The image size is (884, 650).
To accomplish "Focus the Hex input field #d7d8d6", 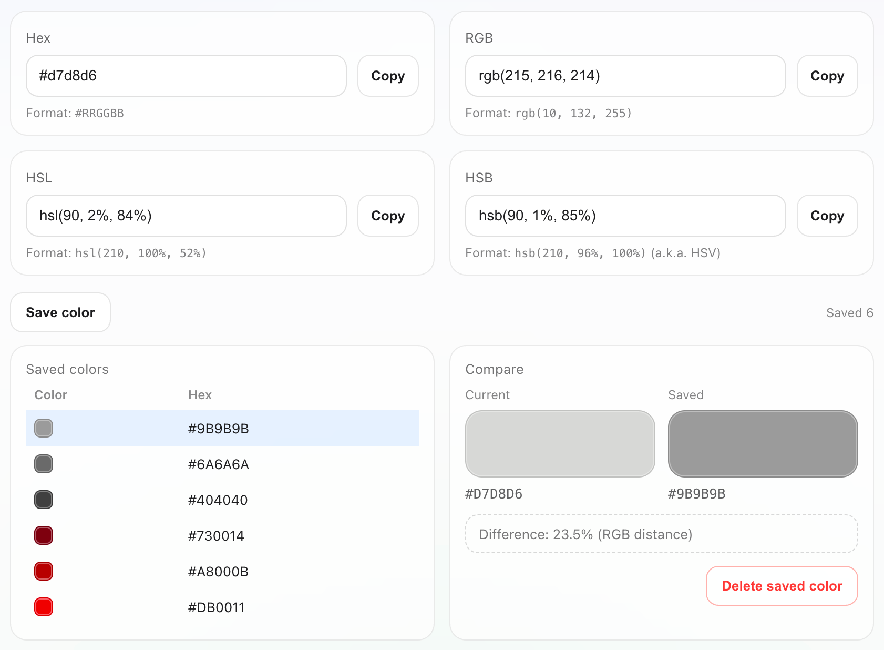I will [x=186, y=76].
